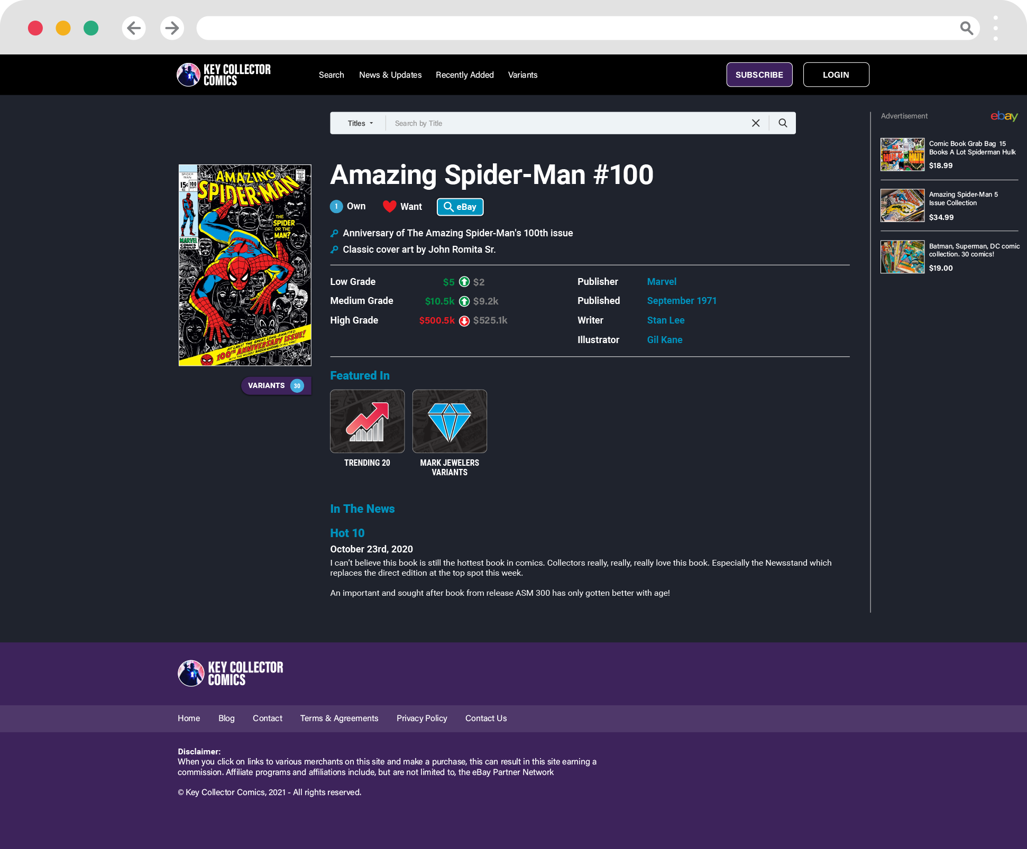Click the $34.99 ad price
The height and width of the screenshot is (849, 1027).
click(x=941, y=217)
